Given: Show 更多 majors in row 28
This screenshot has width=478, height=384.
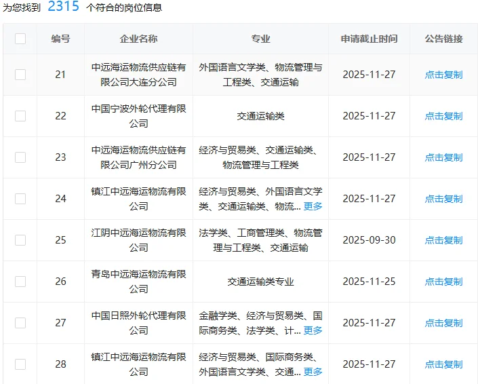Looking at the screenshot, I should pyautogui.click(x=313, y=372).
